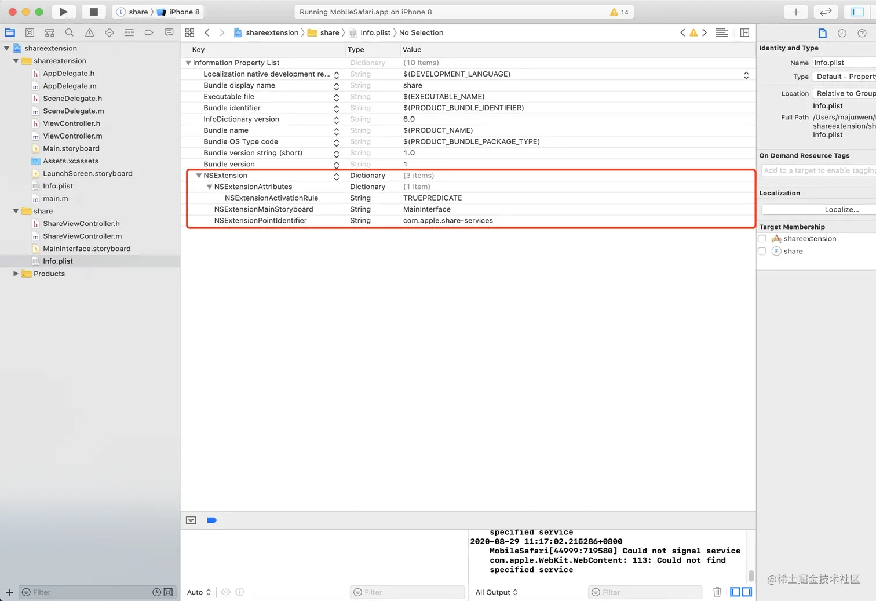
Task: Collapse the share group folder
Action: pyautogui.click(x=16, y=211)
